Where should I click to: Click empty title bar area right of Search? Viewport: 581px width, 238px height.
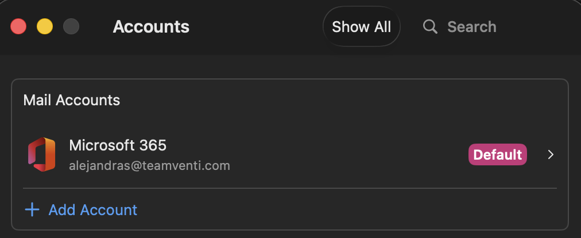[540, 27]
